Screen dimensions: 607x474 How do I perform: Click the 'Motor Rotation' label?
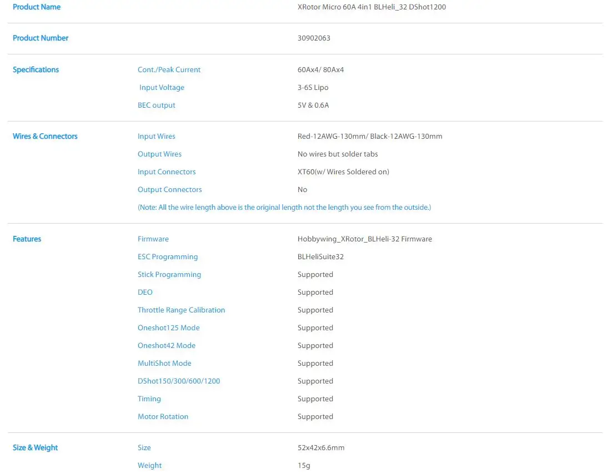pyautogui.click(x=163, y=417)
